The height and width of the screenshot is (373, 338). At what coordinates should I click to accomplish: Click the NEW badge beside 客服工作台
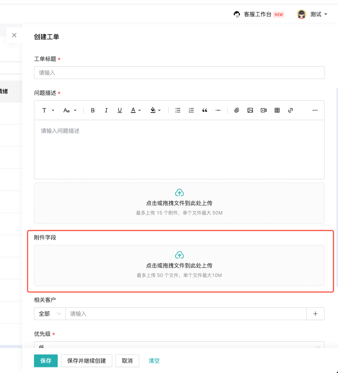(x=279, y=15)
